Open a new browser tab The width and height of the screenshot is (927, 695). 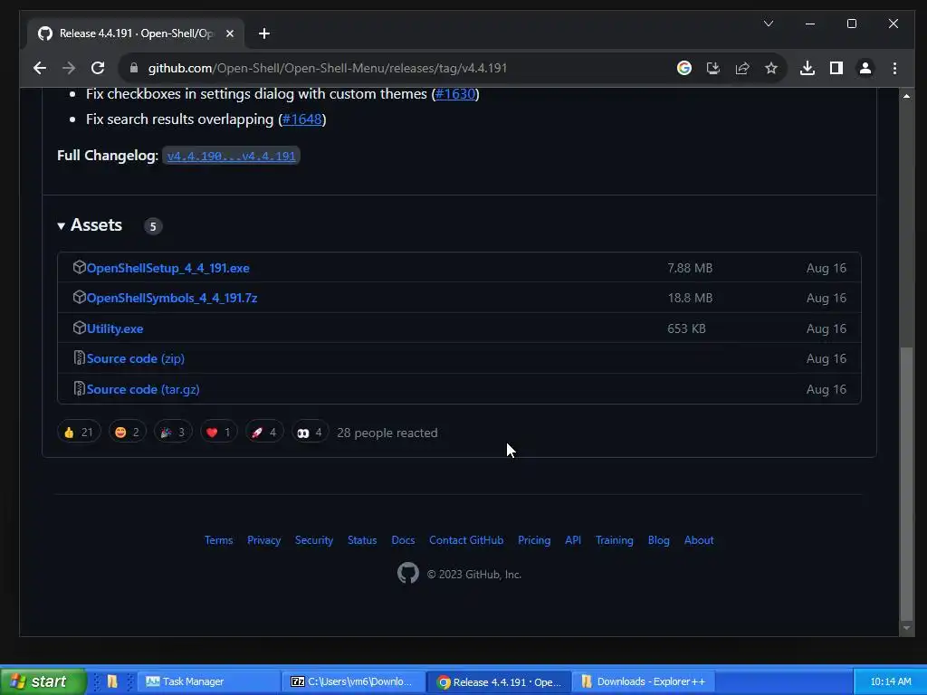click(264, 33)
